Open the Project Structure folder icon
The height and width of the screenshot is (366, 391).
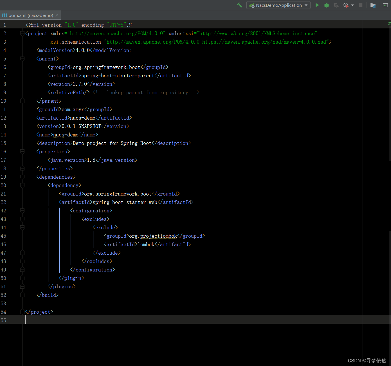pyautogui.click(x=373, y=5)
